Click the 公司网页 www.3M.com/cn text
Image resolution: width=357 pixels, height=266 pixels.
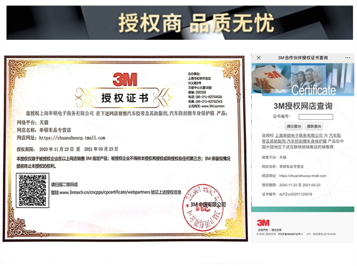(x=206, y=106)
